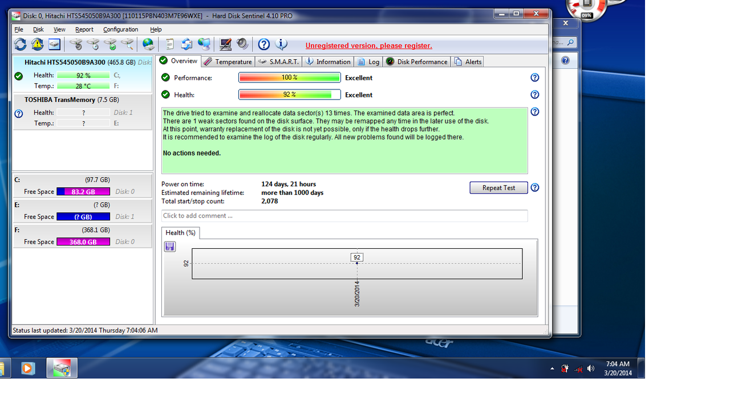Click the 'No actions needed.' text

[192, 153]
